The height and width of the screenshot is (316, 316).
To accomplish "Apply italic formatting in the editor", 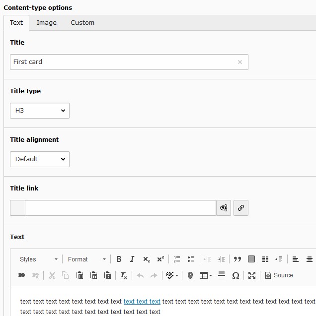I will tap(132, 259).
